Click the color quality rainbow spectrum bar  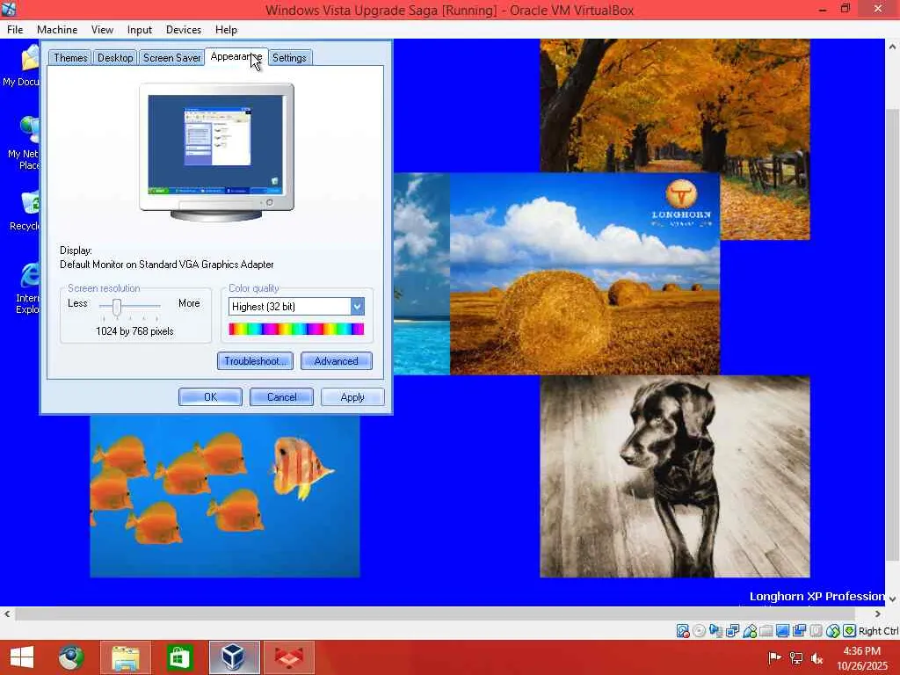pos(296,329)
